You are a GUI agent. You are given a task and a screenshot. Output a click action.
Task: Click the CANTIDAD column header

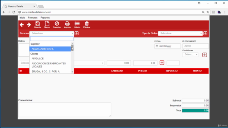(117, 71)
